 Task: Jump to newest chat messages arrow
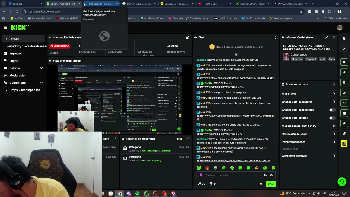pyautogui.click(x=236, y=54)
